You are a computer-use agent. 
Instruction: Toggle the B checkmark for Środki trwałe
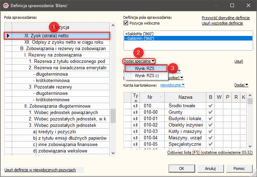click(x=210, y=106)
